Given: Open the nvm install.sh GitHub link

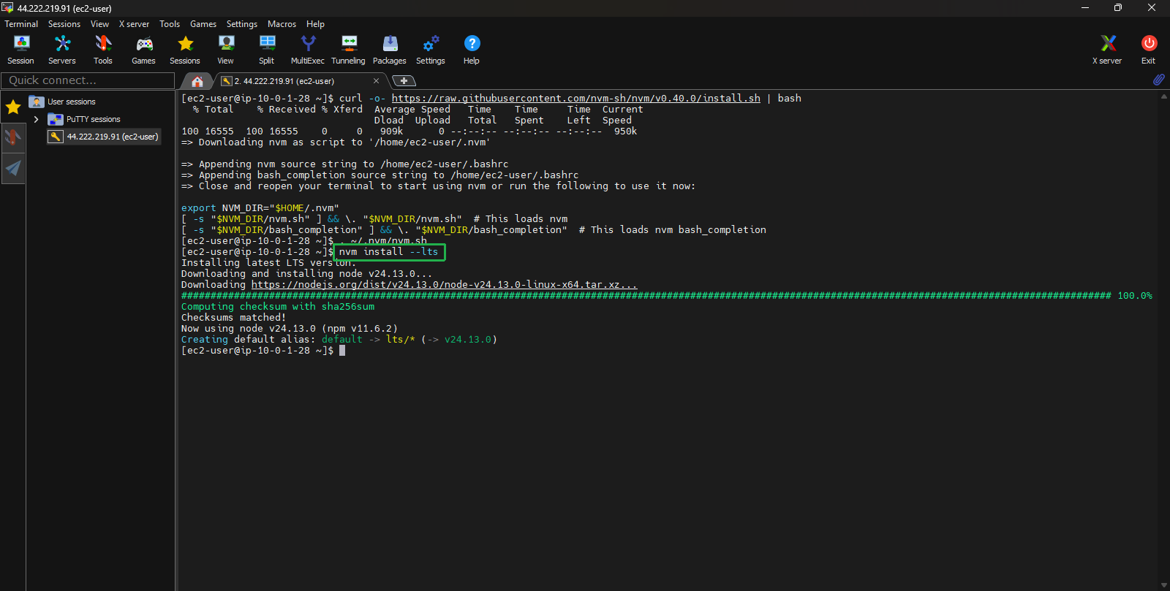Looking at the screenshot, I should pyautogui.click(x=575, y=99).
